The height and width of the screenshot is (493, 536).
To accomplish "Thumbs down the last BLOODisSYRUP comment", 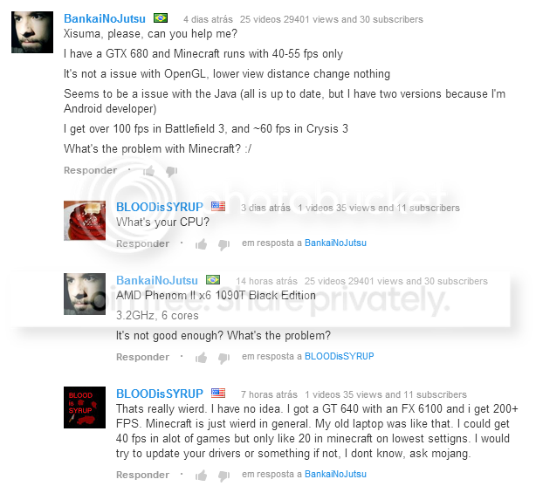I will 223,476.
